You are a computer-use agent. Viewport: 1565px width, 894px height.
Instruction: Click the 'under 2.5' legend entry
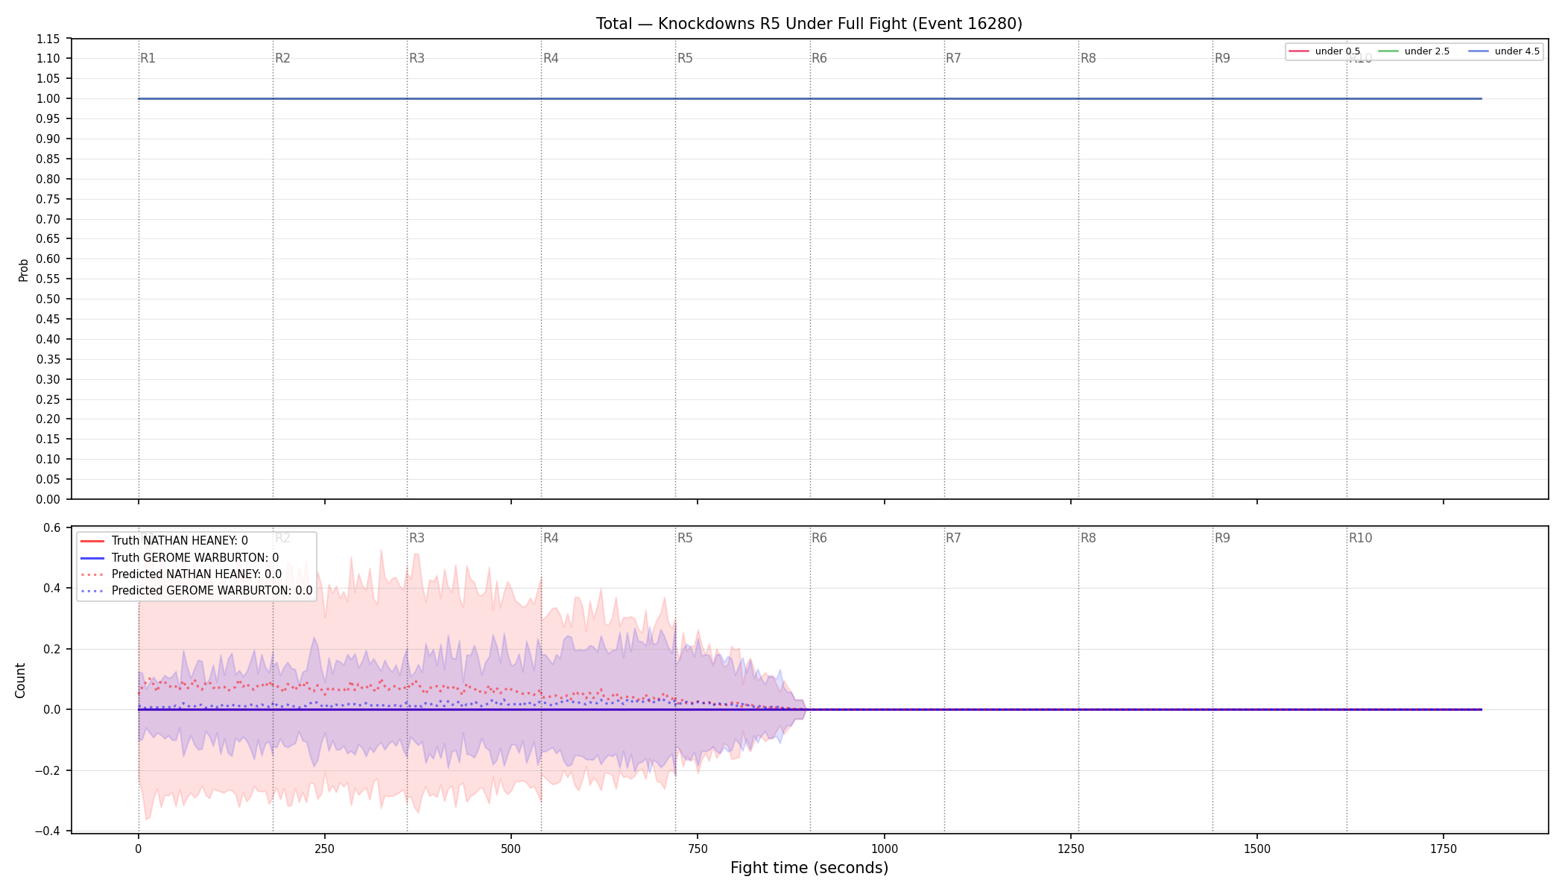click(1415, 51)
